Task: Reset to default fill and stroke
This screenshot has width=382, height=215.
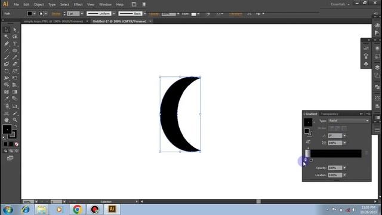Action: (4, 138)
